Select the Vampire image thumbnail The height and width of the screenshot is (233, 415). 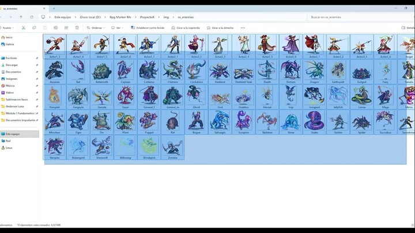(x=55, y=147)
